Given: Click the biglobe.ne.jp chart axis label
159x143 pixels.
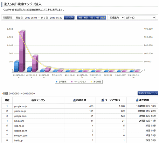Looking at the screenshot, I should click(x=134, y=76).
